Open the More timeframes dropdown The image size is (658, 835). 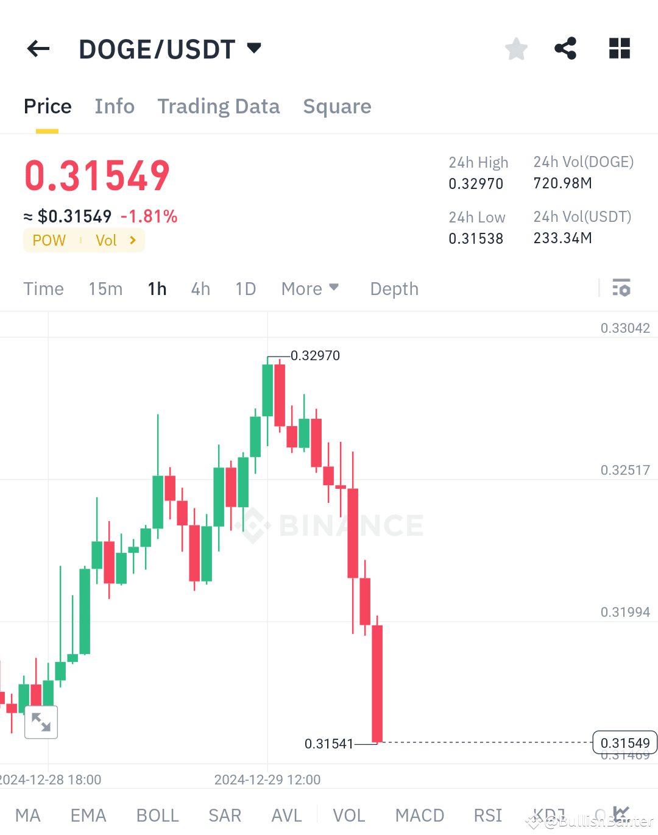(x=310, y=288)
